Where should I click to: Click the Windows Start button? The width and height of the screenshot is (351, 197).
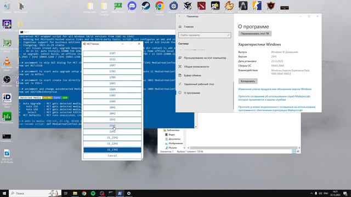[4, 193]
